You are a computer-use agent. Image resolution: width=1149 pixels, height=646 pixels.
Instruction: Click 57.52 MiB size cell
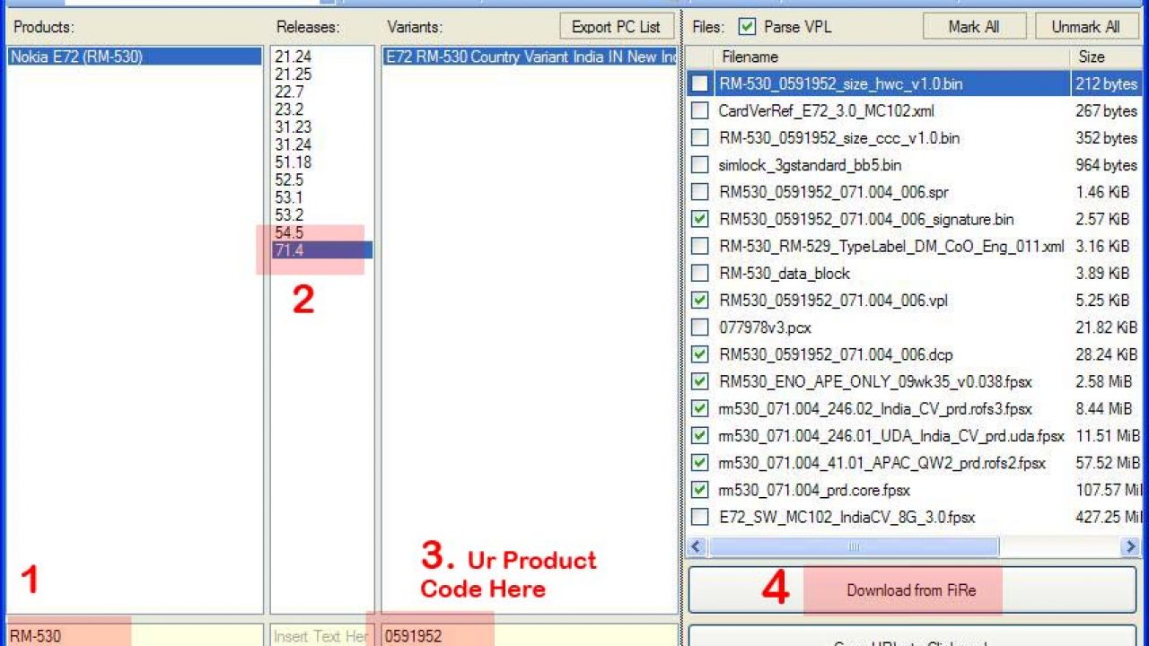click(1107, 463)
